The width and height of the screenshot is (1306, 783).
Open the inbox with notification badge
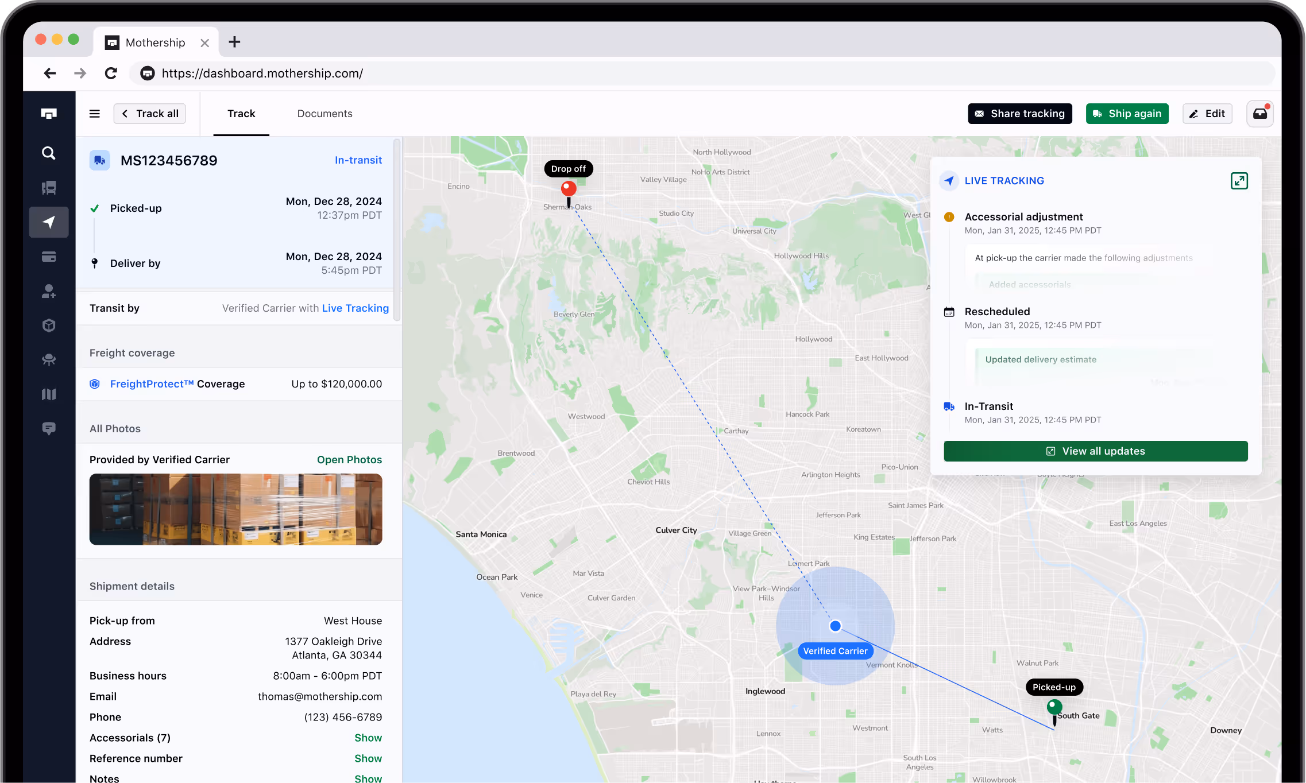click(x=1259, y=113)
